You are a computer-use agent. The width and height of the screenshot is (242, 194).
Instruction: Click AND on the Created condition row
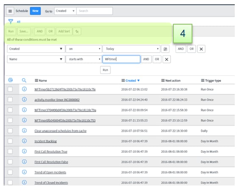click(181, 49)
